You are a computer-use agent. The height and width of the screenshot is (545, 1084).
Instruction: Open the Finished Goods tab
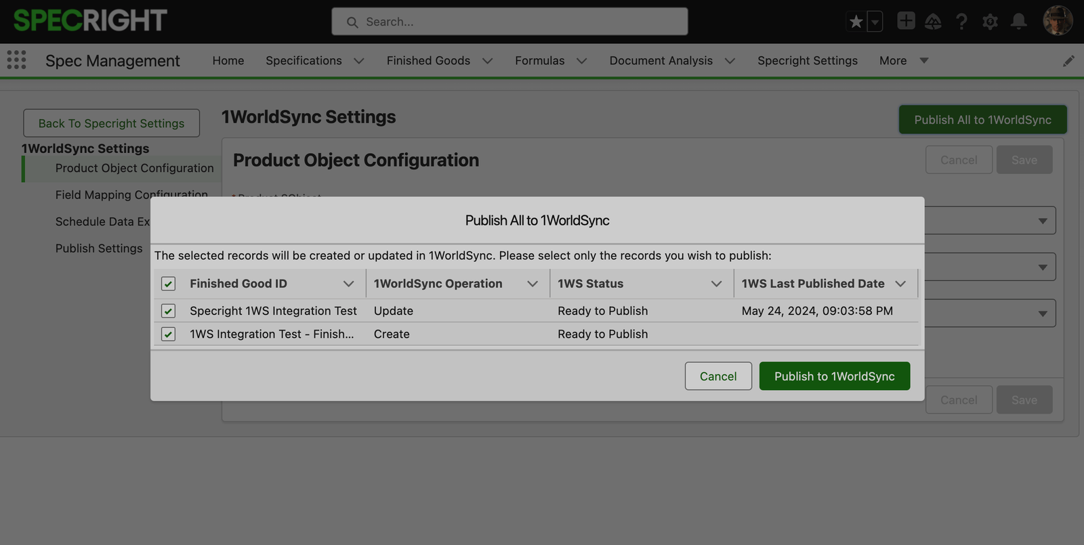click(x=428, y=60)
